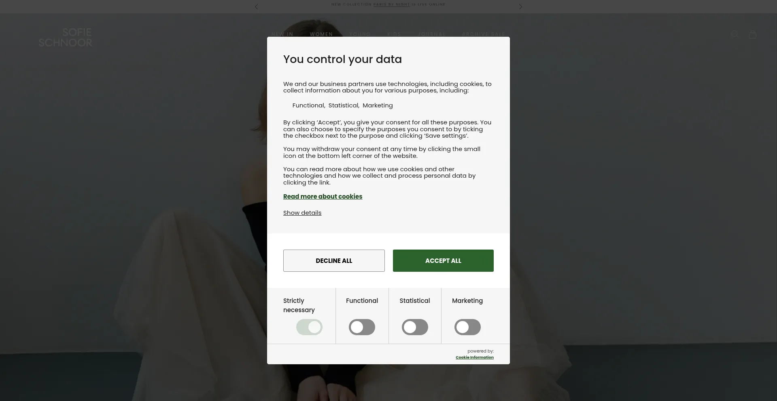Open the Cookie Information link
The height and width of the screenshot is (401, 777).
[474, 357]
